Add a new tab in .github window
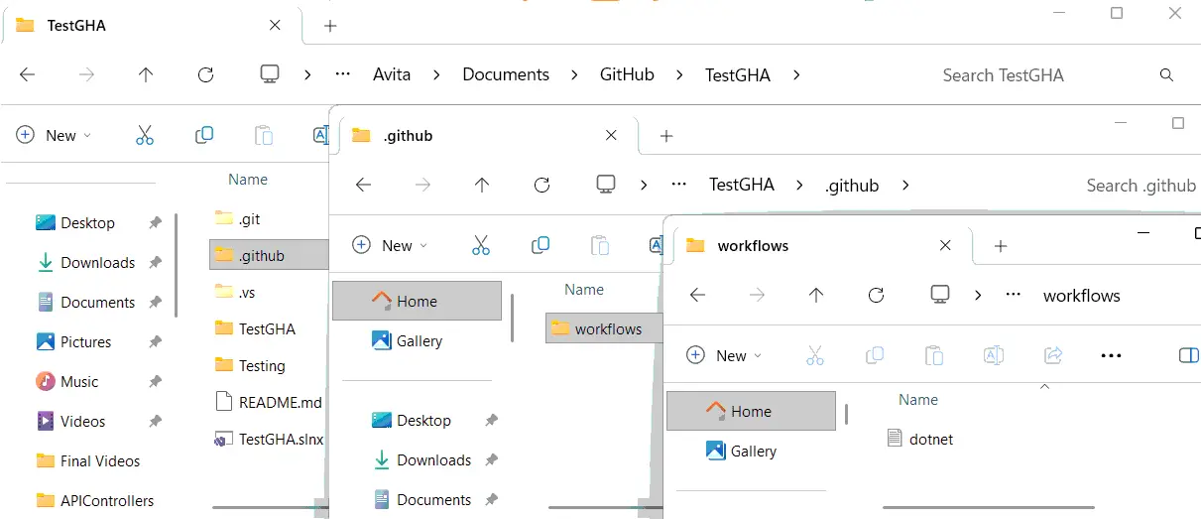 pyautogui.click(x=666, y=136)
